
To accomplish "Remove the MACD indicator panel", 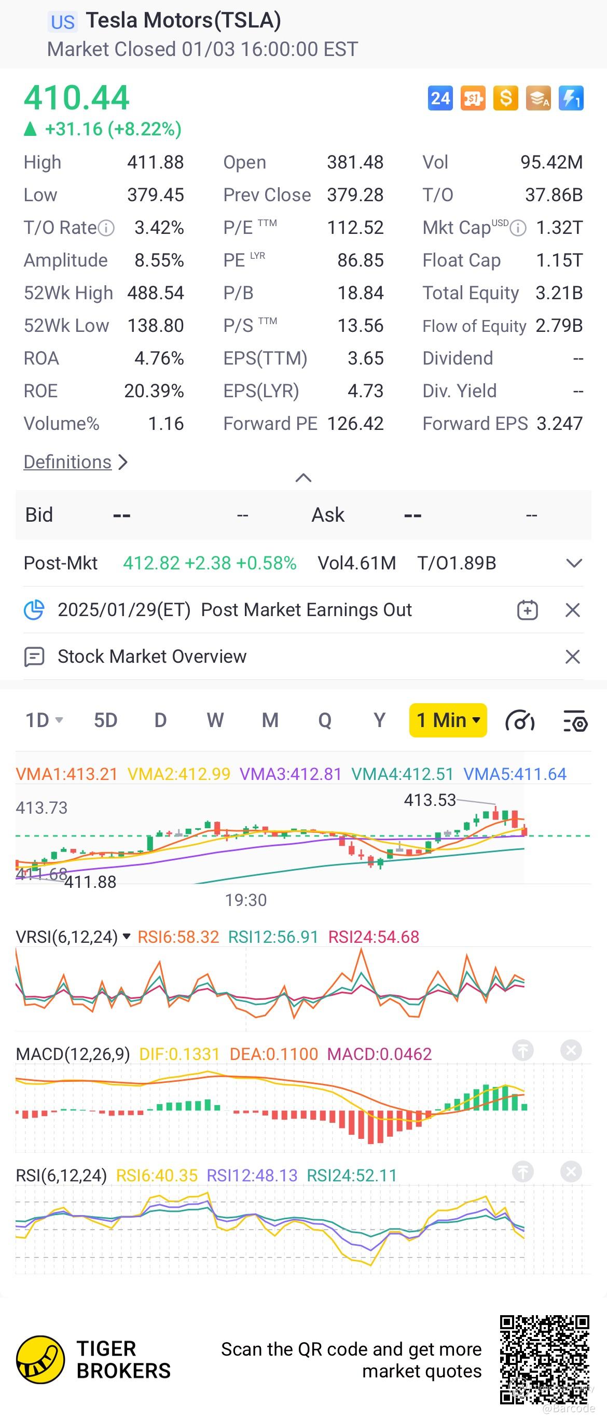I will 571,1050.
